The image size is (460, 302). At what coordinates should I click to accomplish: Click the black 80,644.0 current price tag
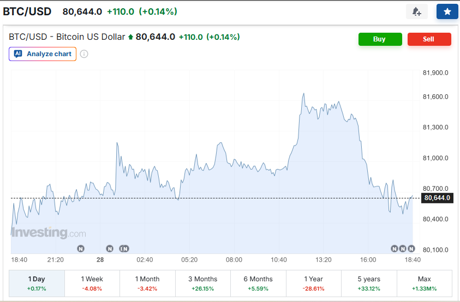[x=437, y=198]
